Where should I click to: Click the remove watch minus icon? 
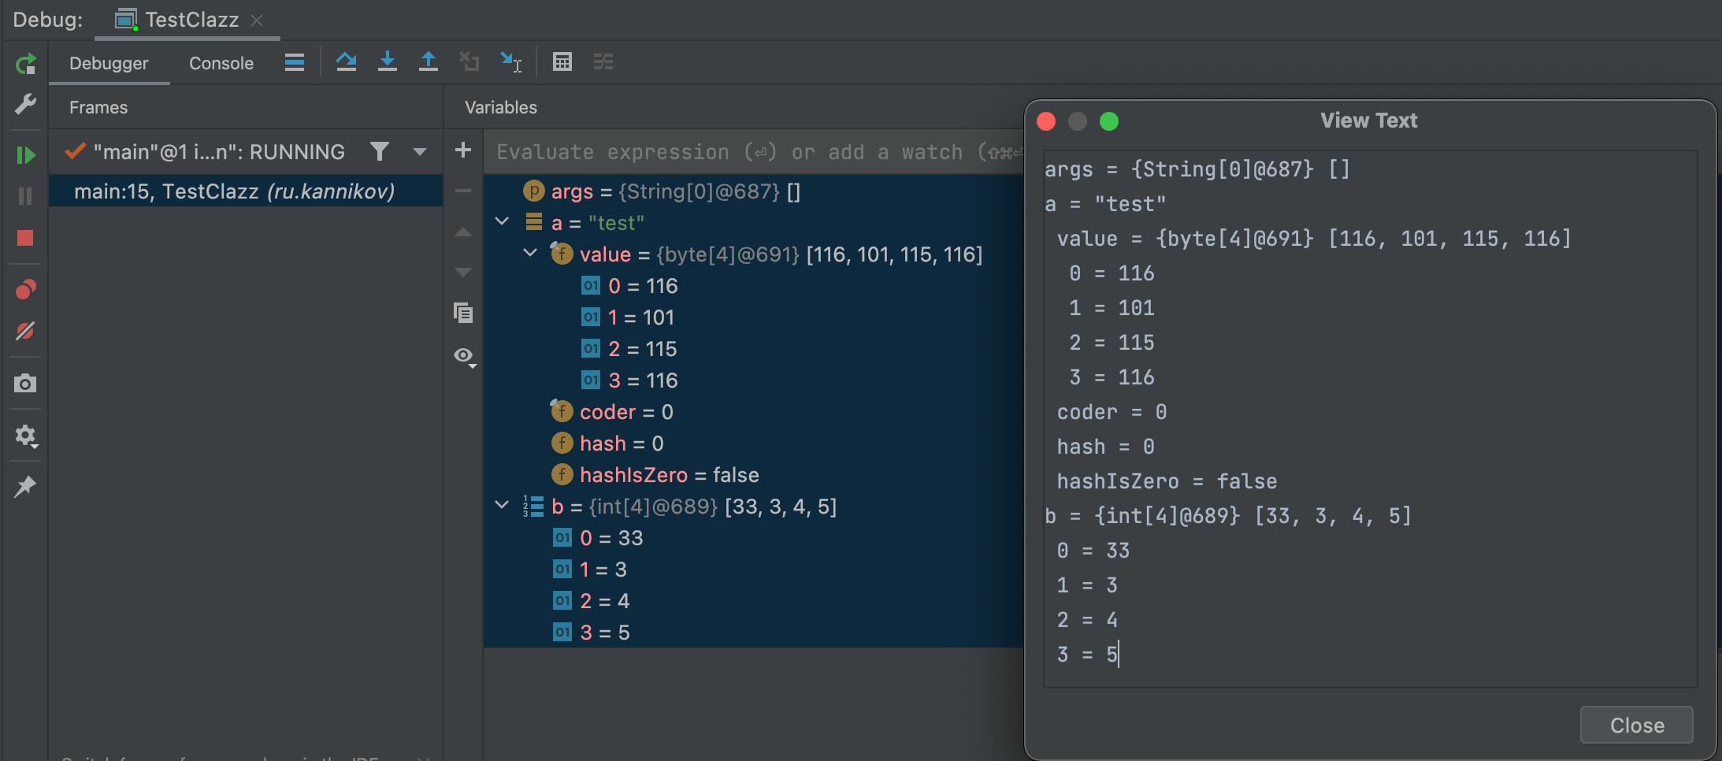click(463, 191)
